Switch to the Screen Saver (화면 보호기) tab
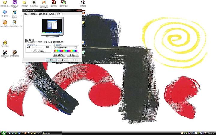This screenshot has width=216, height=135. click(x=43, y=14)
